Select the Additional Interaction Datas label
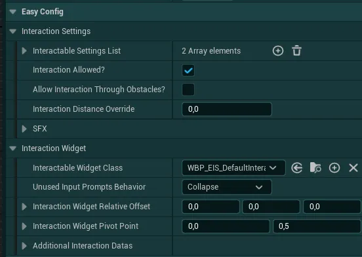Image resolution: width=362 pixels, height=257 pixels. (x=83, y=246)
